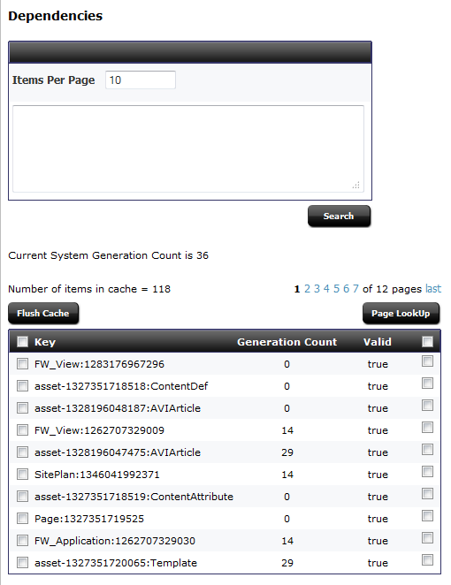Click the text area resize grip

[x=356, y=186]
